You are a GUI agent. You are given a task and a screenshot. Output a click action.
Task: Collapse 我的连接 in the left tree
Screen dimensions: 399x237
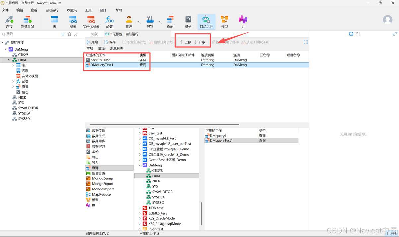pos(2,43)
